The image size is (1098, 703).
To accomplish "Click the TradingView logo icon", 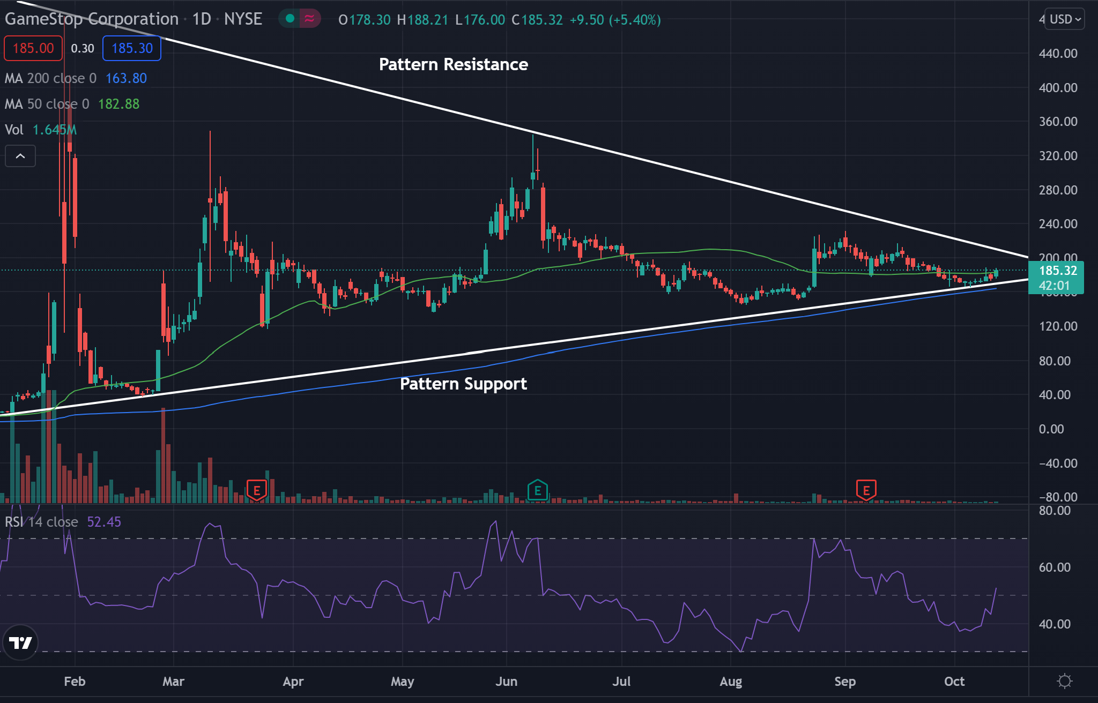I will tap(20, 642).
